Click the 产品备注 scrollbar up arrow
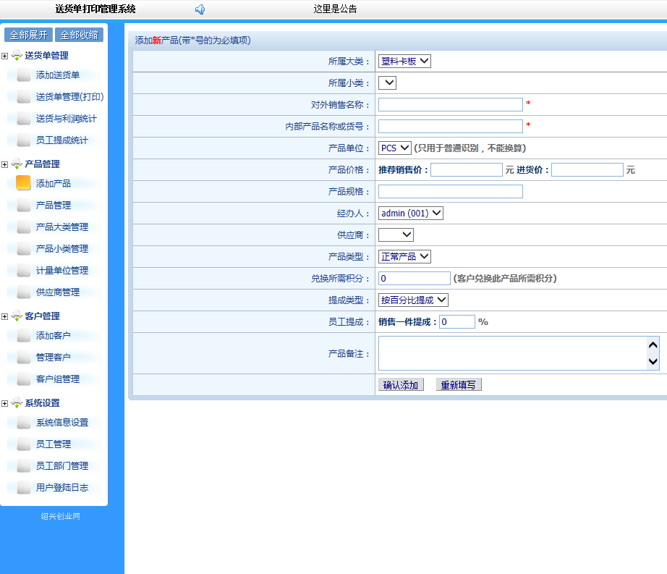The width and height of the screenshot is (667, 574). click(x=653, y=345)
